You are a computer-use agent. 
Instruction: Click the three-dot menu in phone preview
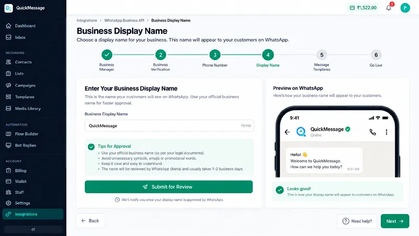point(387,132)
